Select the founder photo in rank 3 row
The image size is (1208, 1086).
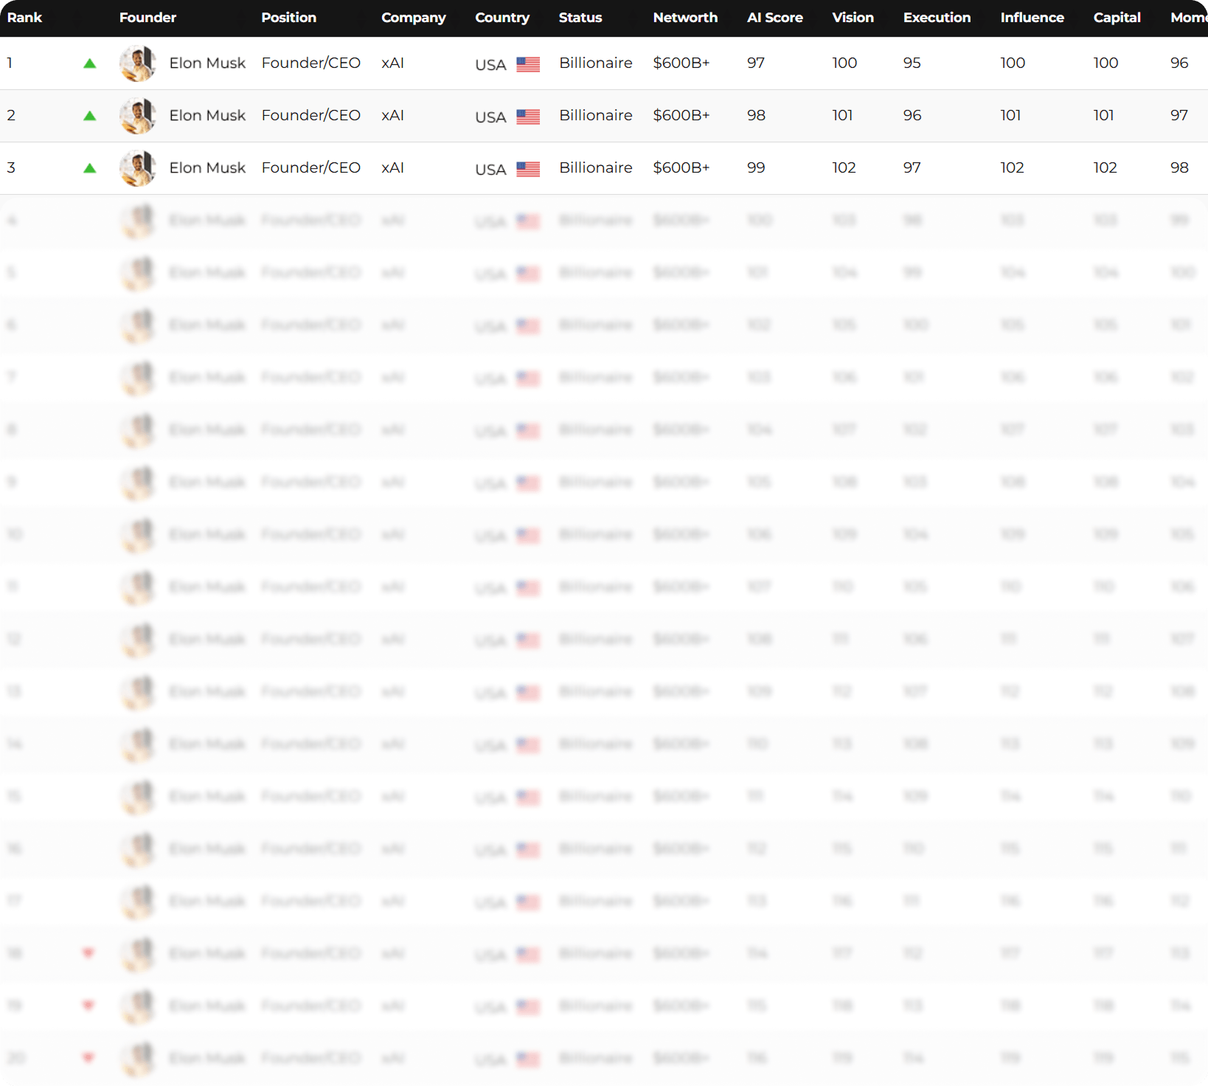click(138, 168)
